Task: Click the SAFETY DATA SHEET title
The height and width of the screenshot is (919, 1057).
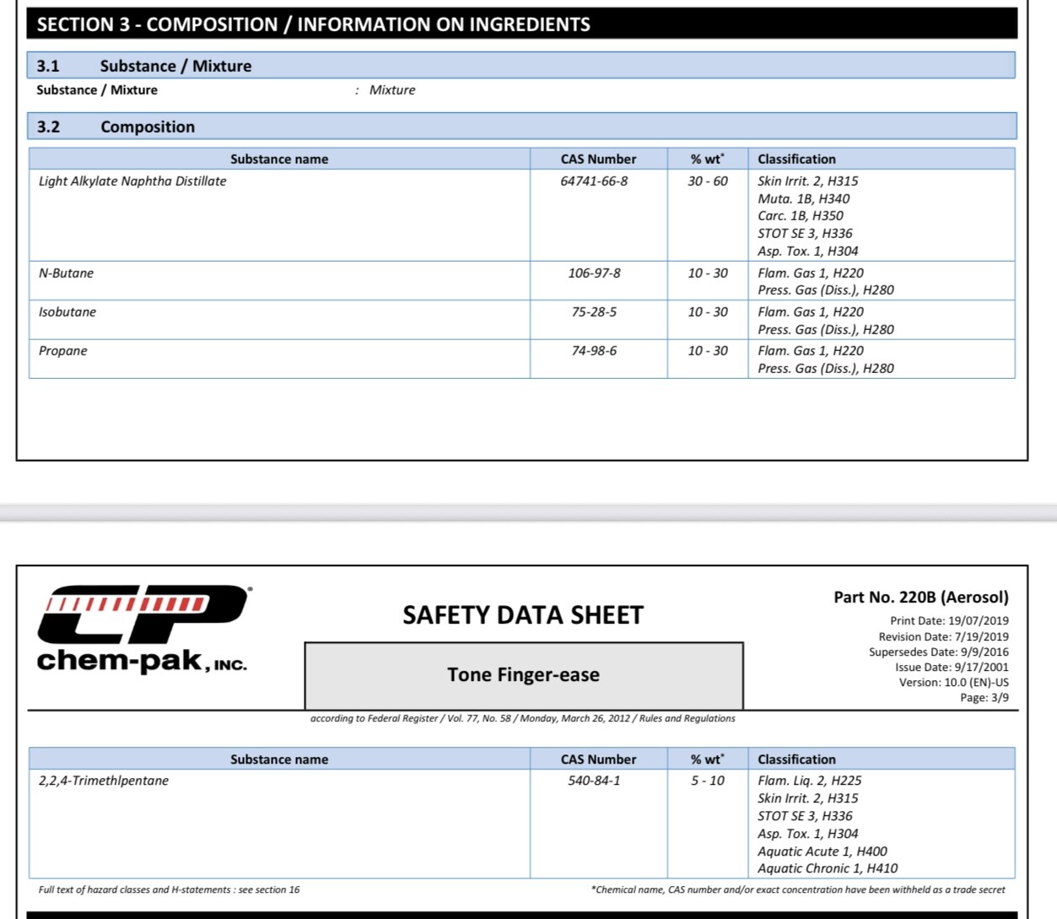Action: pos(523,615)
